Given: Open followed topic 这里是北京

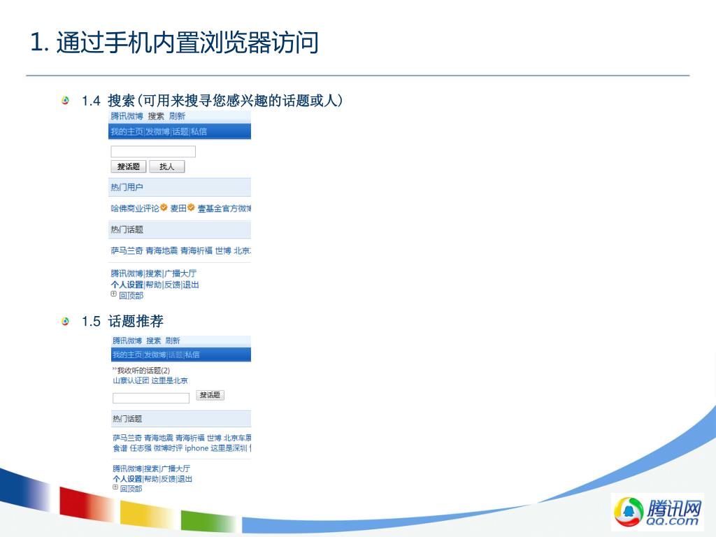Looking at the screenshot, I should pos(169,381).
